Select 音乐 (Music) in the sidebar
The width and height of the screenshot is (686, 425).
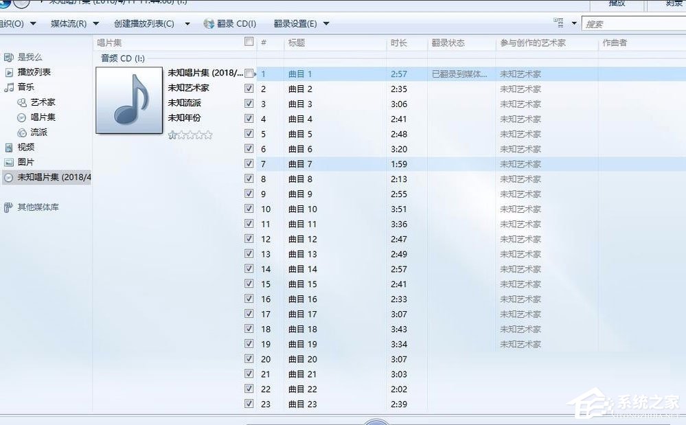(24, 87)
